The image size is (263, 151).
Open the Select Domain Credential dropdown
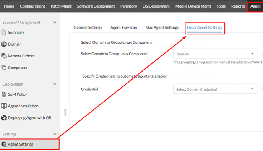pos(215,89)
